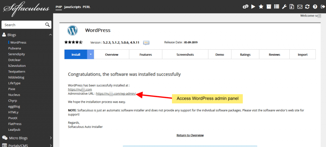Click the search magnifying glass icon
326x147 pixels.
point(47,25)
